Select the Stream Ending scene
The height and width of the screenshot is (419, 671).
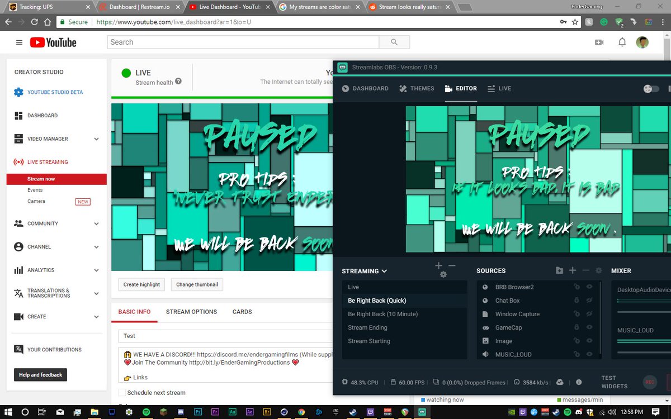[405, 327]
